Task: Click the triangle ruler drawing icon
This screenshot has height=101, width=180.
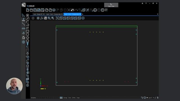Action: (x=23, y=15)
